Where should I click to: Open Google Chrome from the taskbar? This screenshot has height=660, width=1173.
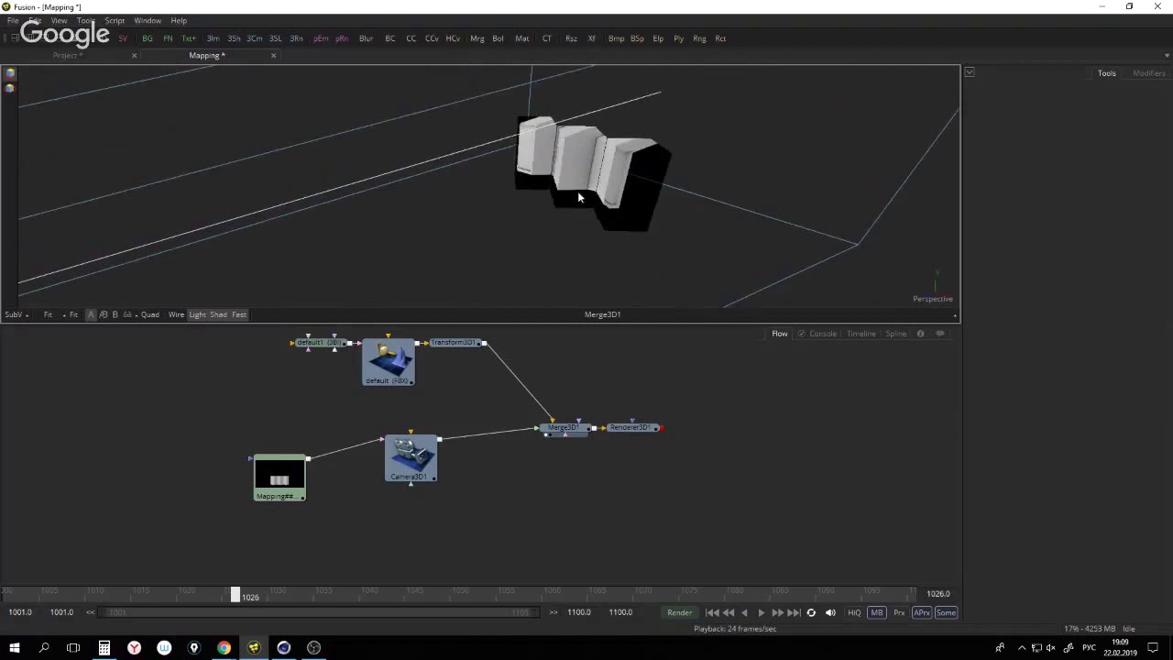(x=224, y=648)
